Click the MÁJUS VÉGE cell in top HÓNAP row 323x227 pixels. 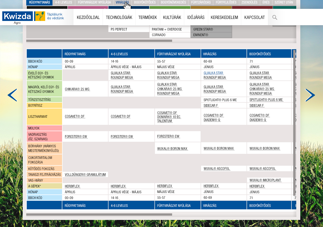178,67
